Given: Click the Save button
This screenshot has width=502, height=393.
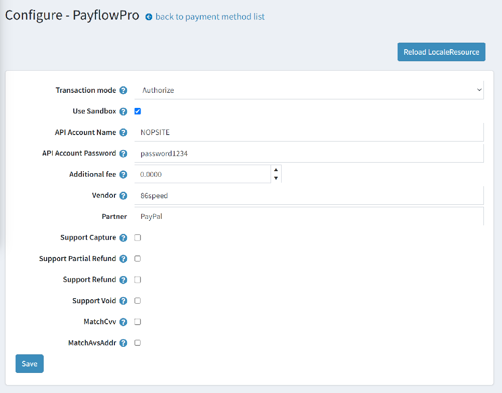Looking at the screenshot, I should click(29, 363).
